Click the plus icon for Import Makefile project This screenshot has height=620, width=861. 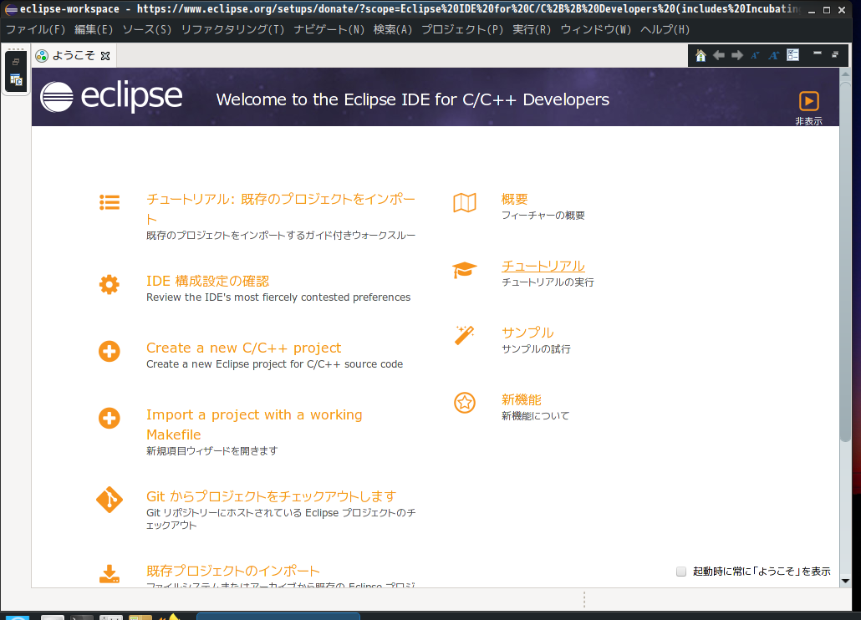coord(110,418)
